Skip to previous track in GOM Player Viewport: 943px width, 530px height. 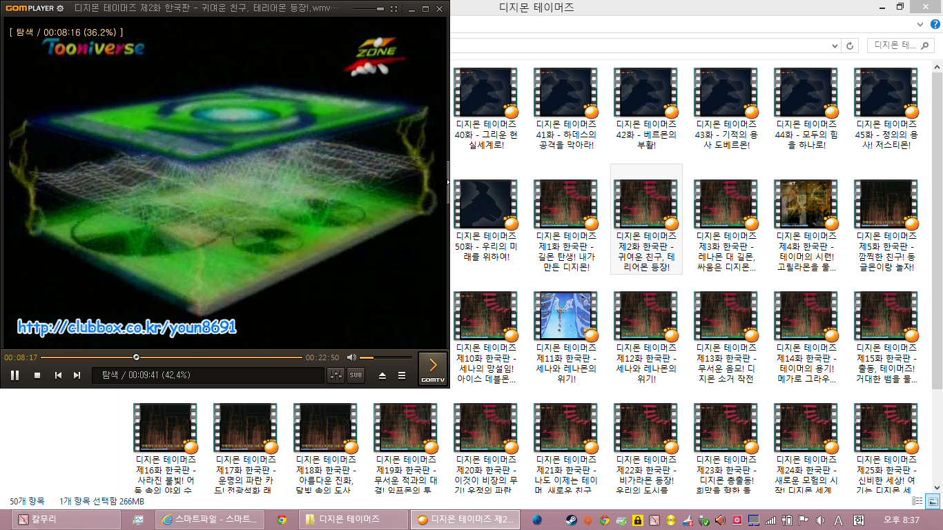[59, 375]
